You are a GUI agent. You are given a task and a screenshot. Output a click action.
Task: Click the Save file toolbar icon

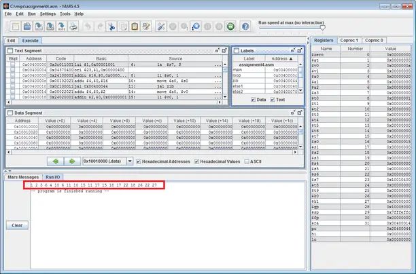pos(39,26)
